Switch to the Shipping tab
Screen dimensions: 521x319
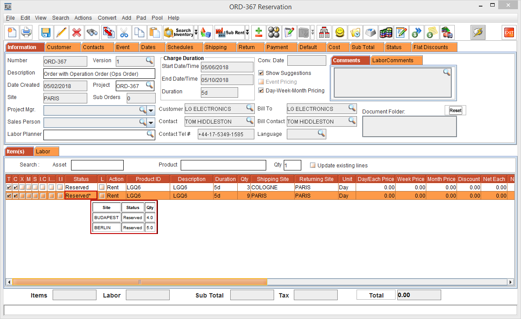[216, 47]
